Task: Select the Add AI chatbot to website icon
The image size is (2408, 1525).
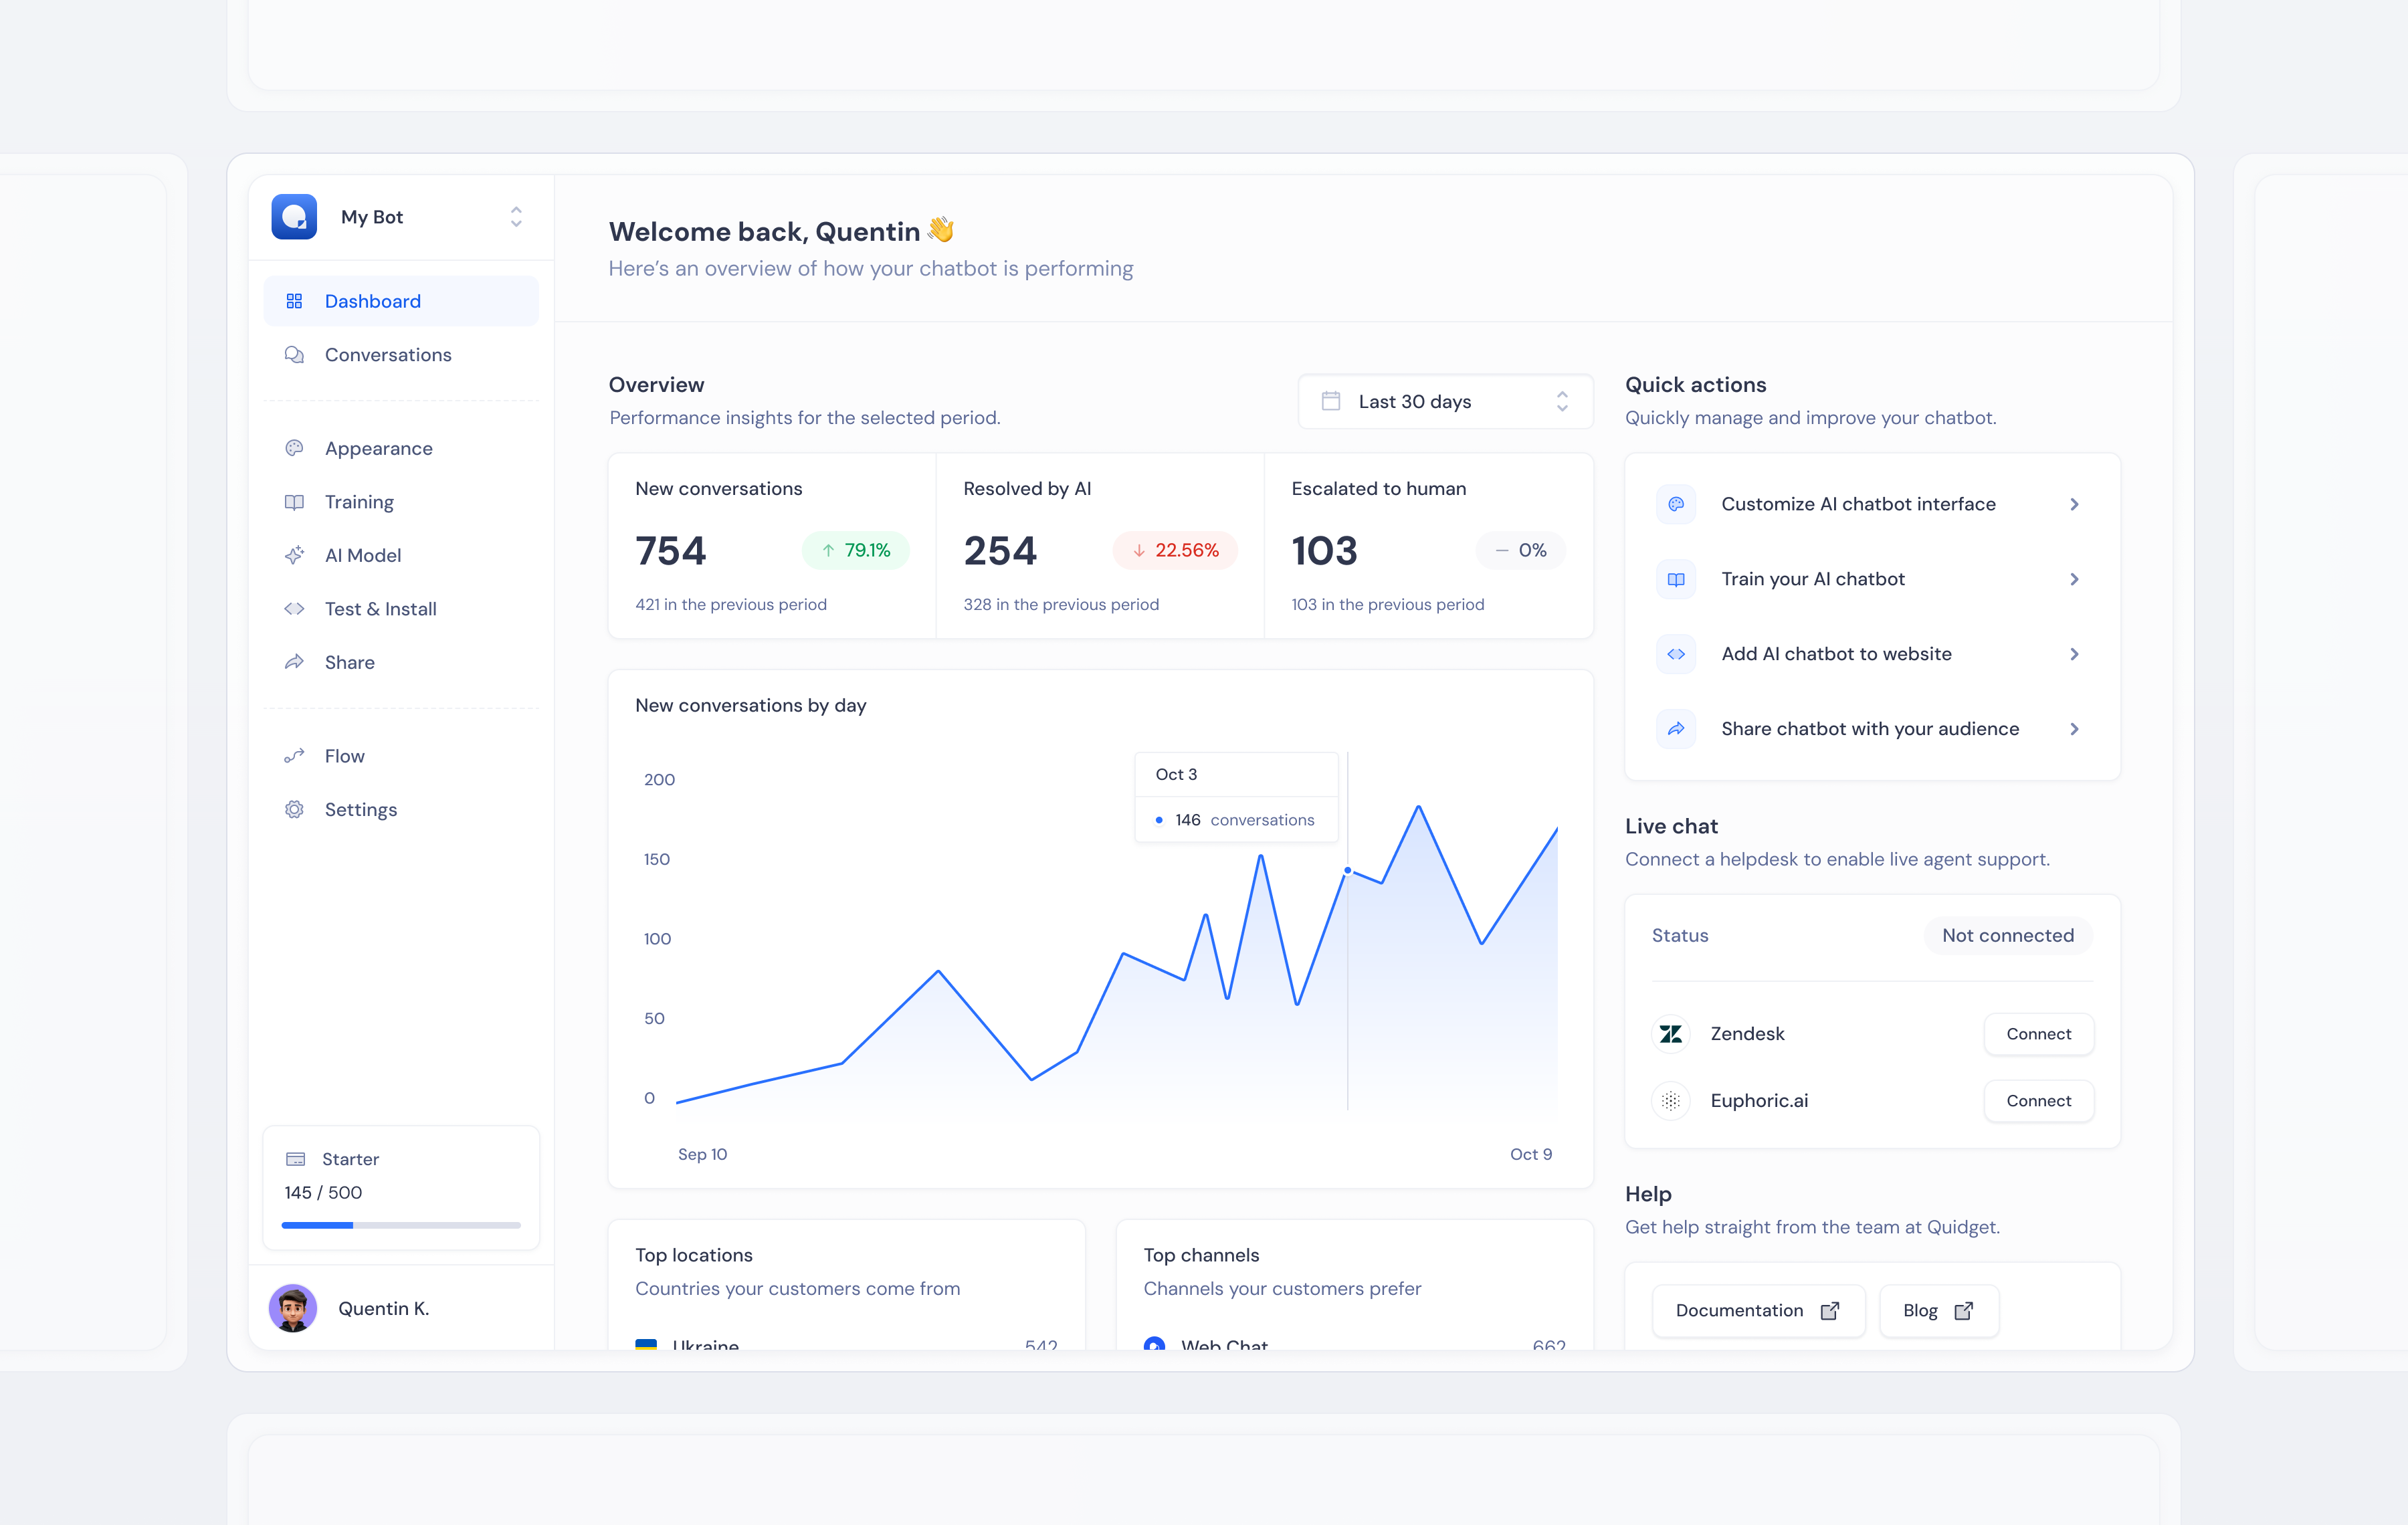Action: (x=1675, y=654)
